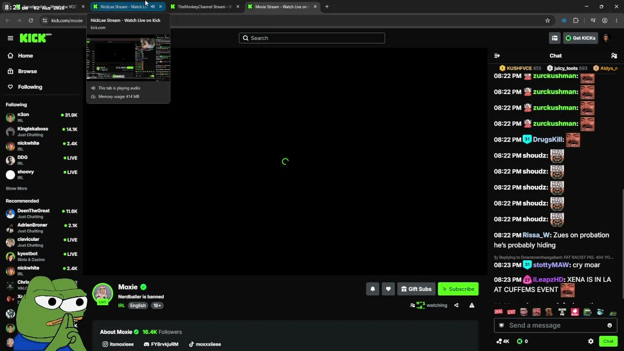The image size is (624, 351).
Task: Click the chat identity badge icon
Action: tap(502, 325)
